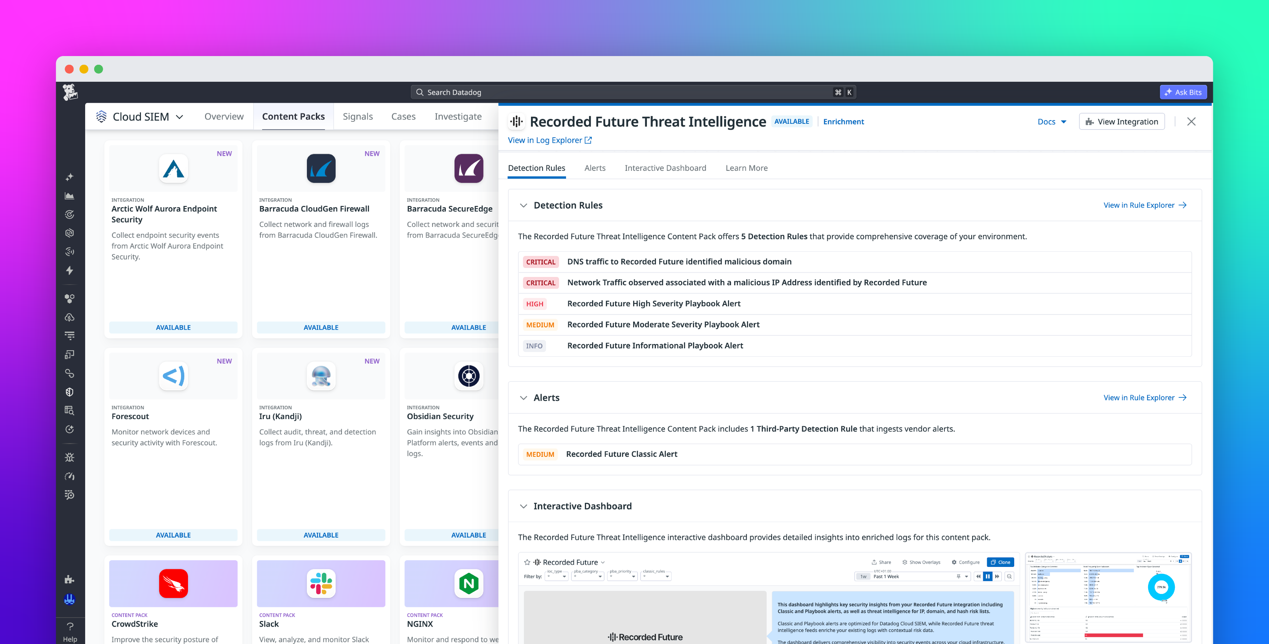Select the Dashboards sidebar icon

click(69, 354)
